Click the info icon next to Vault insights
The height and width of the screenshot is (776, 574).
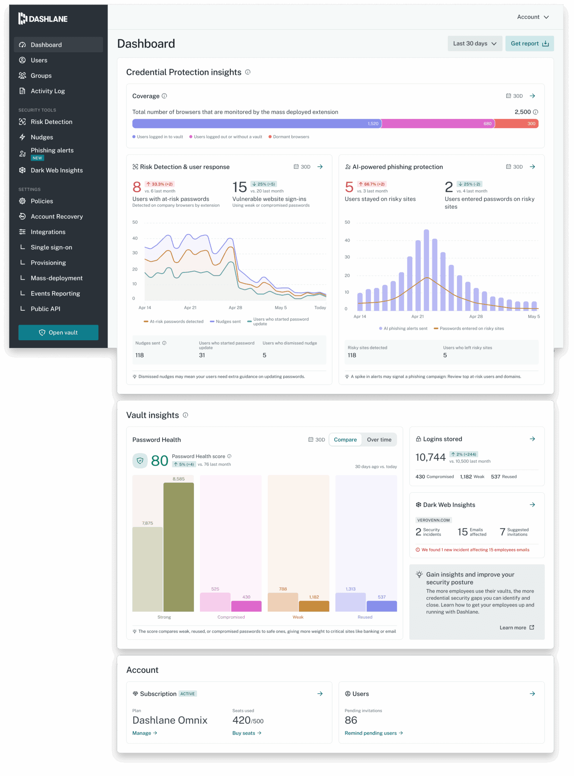point(186,415)
